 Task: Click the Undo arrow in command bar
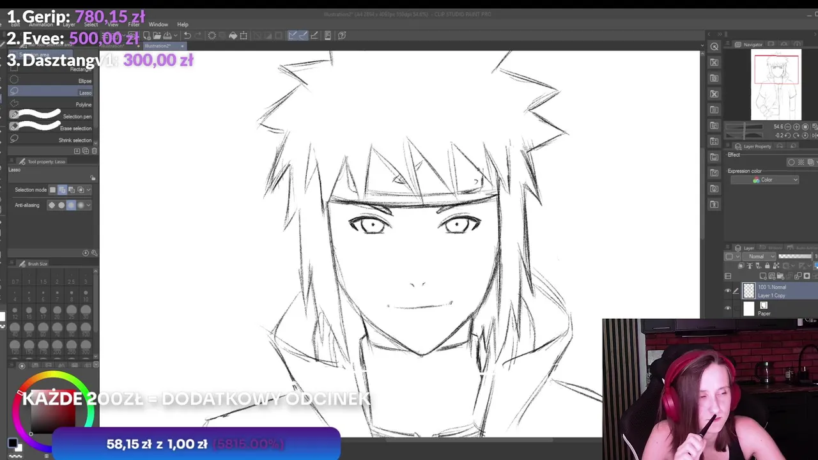(x=187, y=36)
